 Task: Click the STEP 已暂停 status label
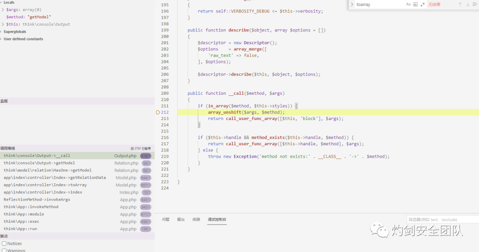[141, 148]
